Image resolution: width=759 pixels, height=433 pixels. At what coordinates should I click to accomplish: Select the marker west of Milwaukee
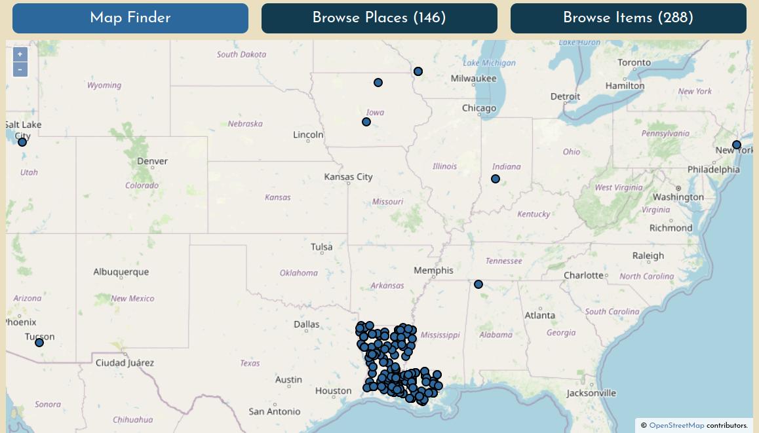pyautogui.click(x=418, y=71)
